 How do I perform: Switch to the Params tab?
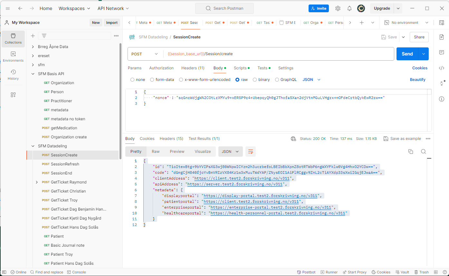pos(135,68)
